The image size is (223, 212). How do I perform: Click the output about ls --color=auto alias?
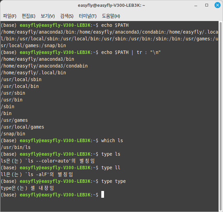48,161
